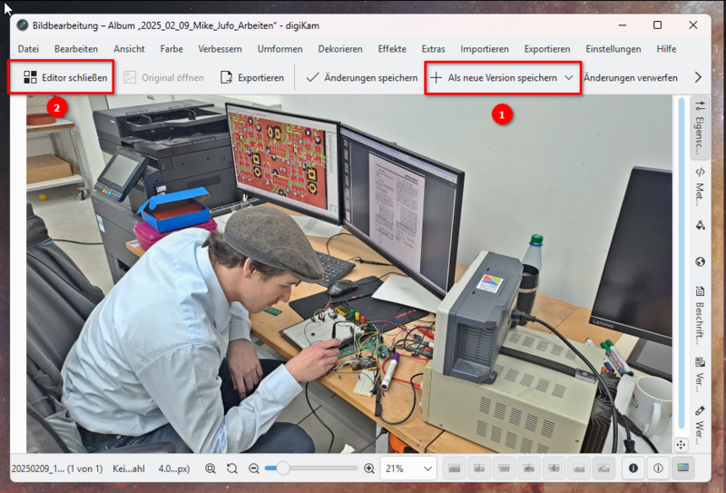Minimize the digiKam editor window
This screenshot has height=493, width=726.
623,25
